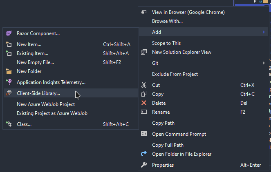Choose Copy from context menu
Viewport: 271px width, 172px height.
point(204,94)
